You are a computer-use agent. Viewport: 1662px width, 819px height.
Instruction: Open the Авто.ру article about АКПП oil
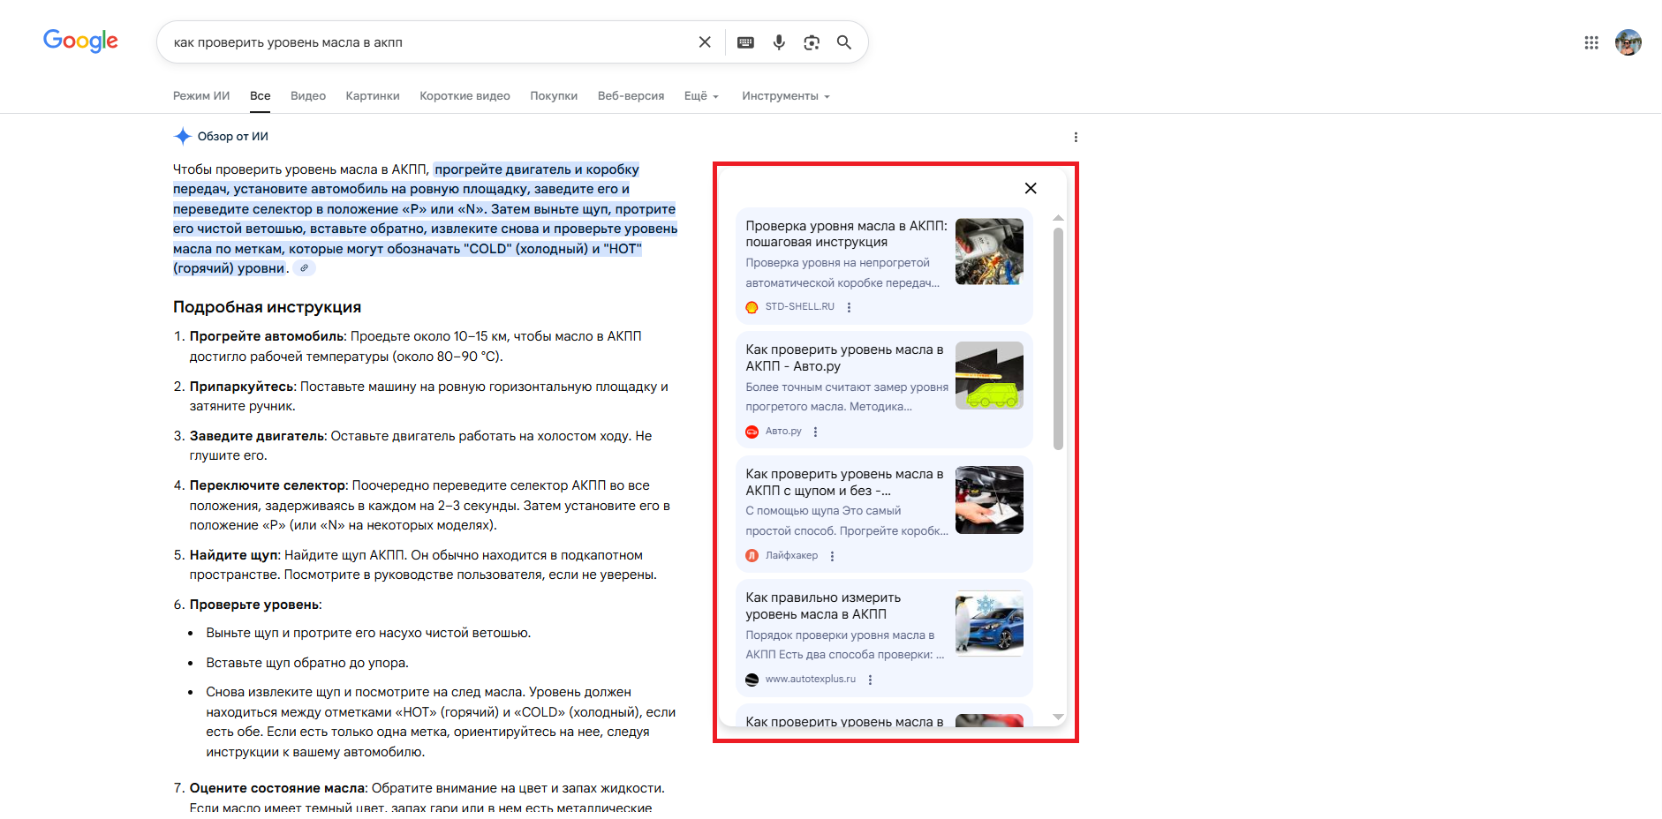tap(843, 357)
